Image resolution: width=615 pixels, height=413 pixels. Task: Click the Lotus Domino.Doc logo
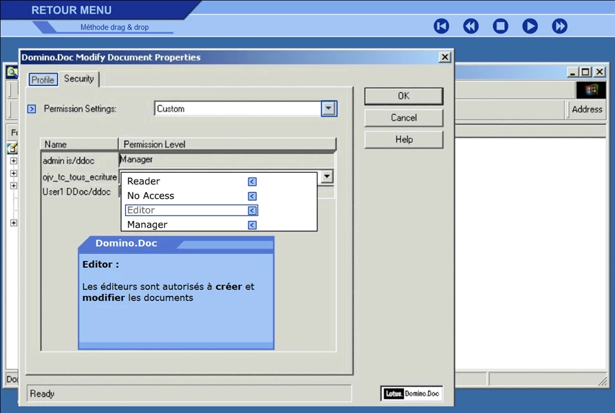(x=411, y=394)
